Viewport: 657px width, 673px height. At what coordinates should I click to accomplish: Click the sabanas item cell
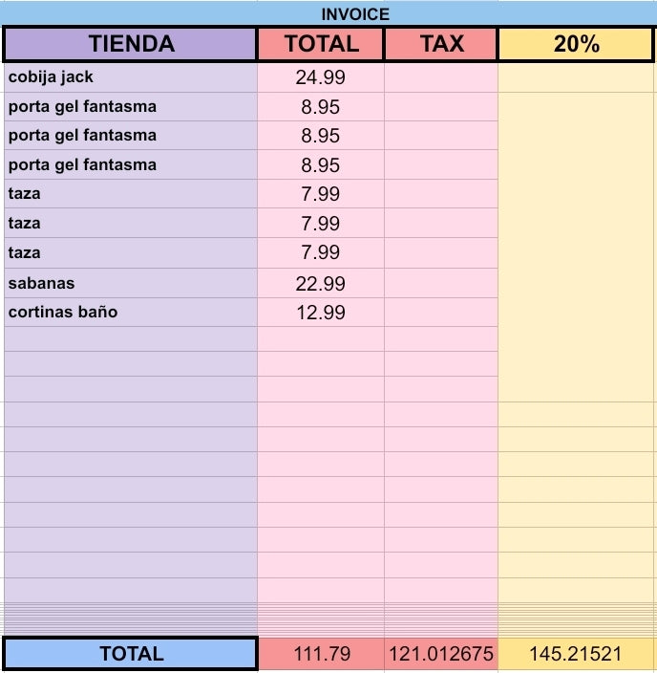tap(131, 283)
